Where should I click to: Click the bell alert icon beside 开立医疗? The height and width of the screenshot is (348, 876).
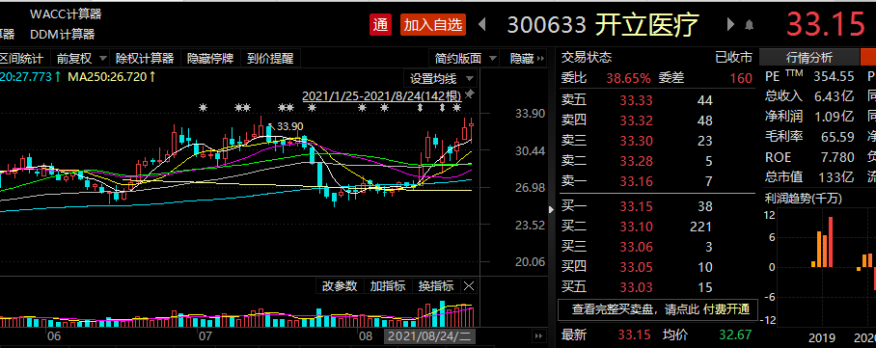pos(749,25)
